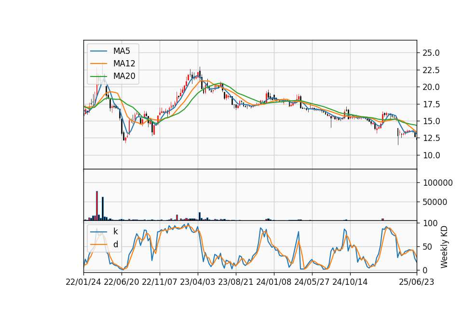Viewport: 463px width, 332px height.
Task: Click the 22/01/24 date label
Action: pyautogui.click(x=83, y=282)
